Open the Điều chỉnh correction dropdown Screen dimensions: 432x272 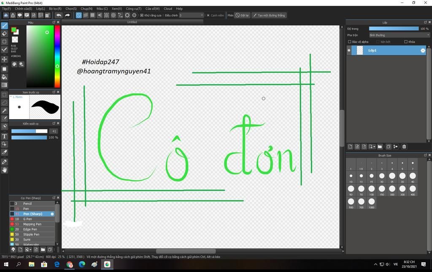coord(192,16)
